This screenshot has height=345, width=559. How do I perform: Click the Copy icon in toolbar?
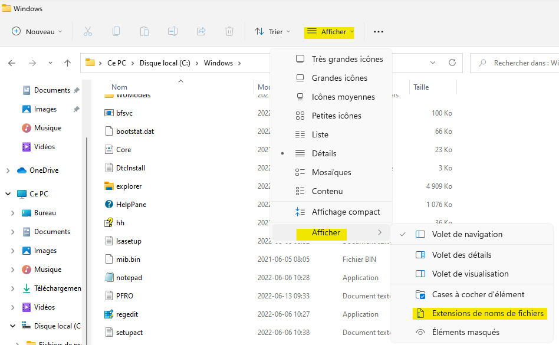[116, 31]
